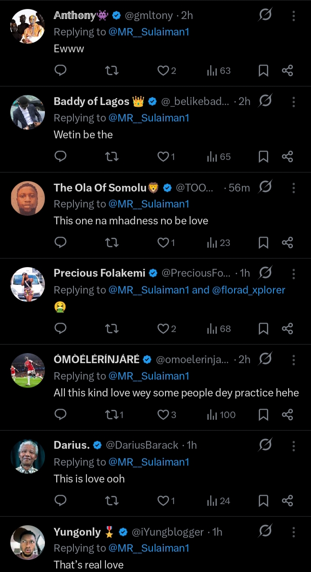
Task: Share The Ola Of Somolu's tweet
Action: click(x=287, y=243)
